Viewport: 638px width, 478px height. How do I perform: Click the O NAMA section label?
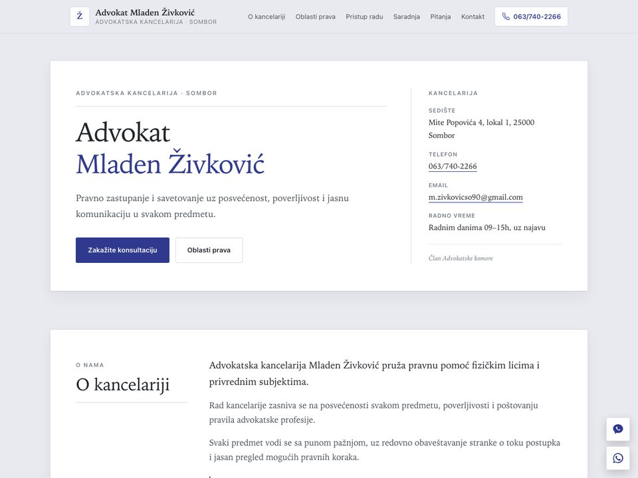click(90, 365)
